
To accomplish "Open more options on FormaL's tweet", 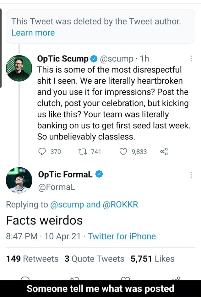I will (x=191, y=175).
